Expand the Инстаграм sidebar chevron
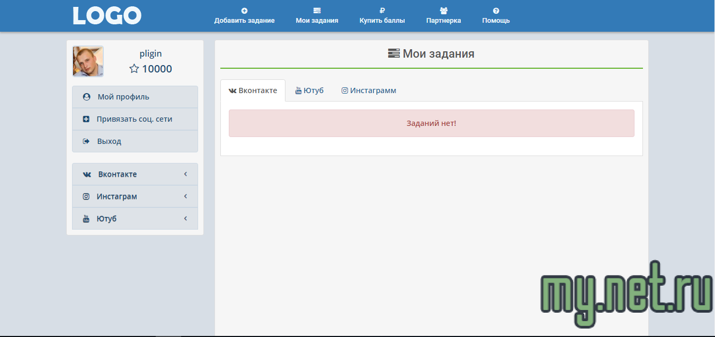 click(185, 196)
